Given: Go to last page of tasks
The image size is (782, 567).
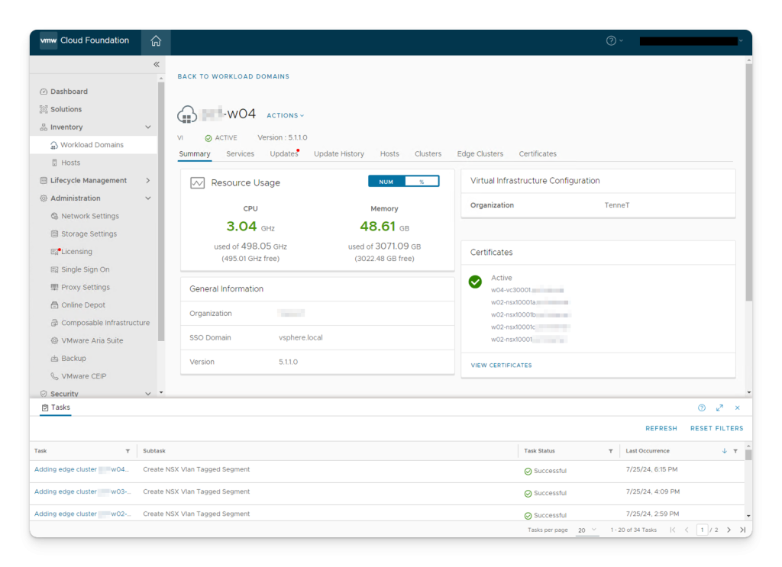Looking at the screenshot, I should [x=742, y=530].
